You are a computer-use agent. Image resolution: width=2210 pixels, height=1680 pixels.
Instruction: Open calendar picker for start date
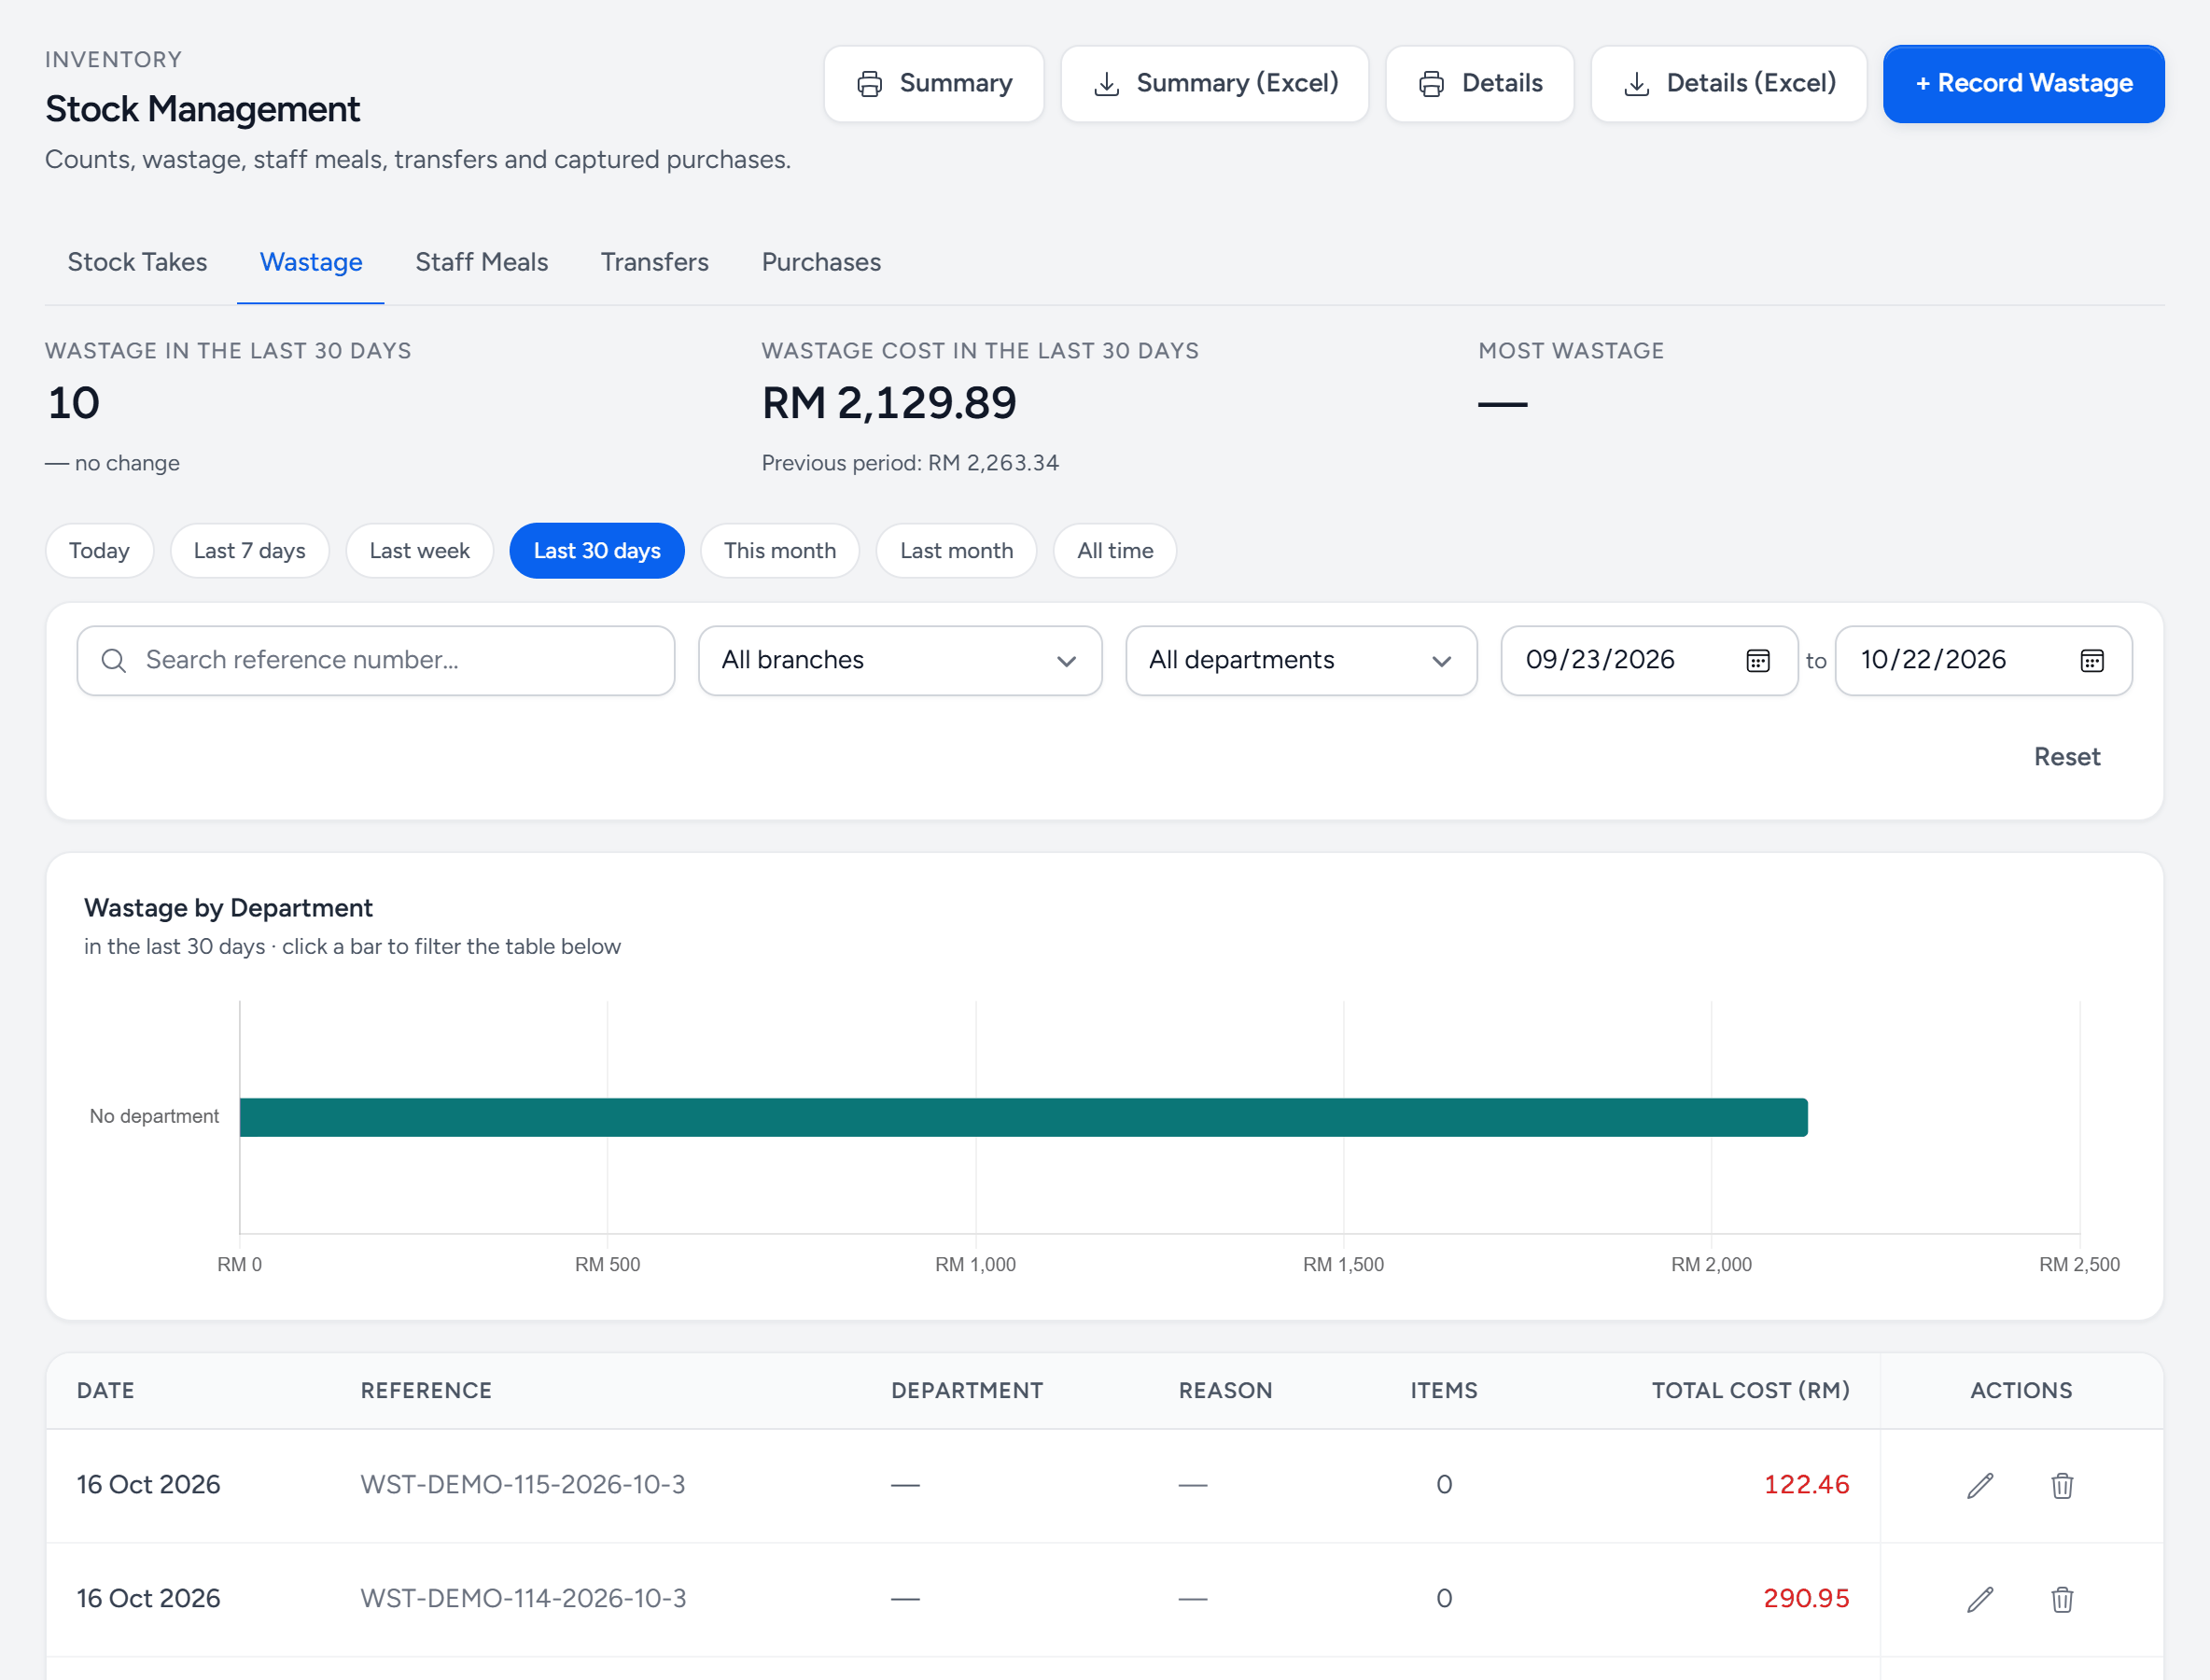pos(1758,661)
